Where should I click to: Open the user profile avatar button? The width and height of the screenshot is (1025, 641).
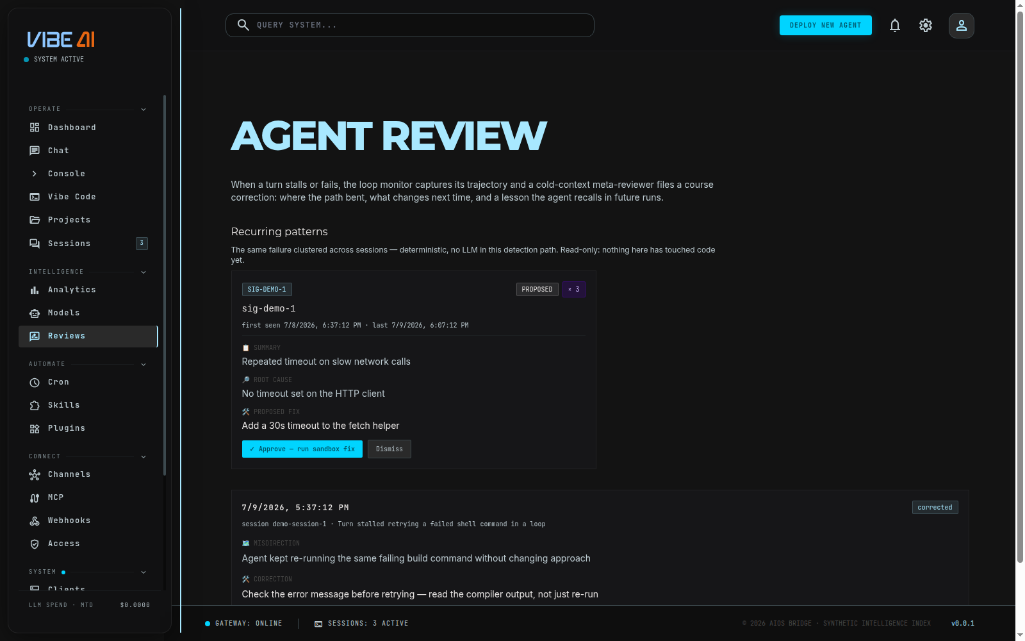point(962,26)
